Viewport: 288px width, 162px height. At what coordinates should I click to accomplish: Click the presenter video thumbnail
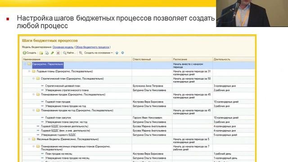click(x=252, y=13)
